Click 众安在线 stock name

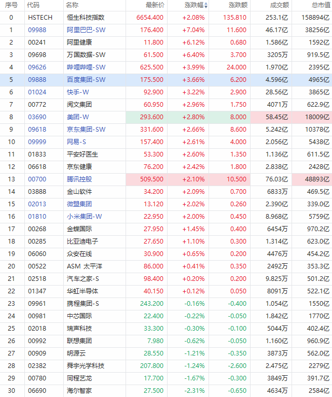(x=79, y=253)
